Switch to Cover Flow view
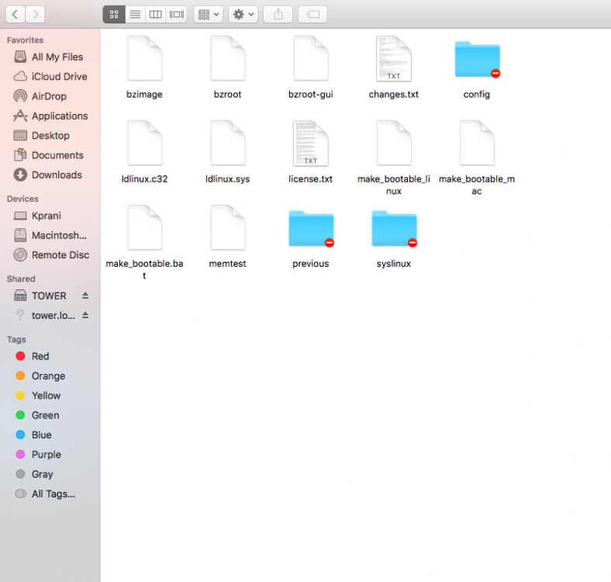The width and height of the screenshot is (611, 582). click(x=177, y=15)
